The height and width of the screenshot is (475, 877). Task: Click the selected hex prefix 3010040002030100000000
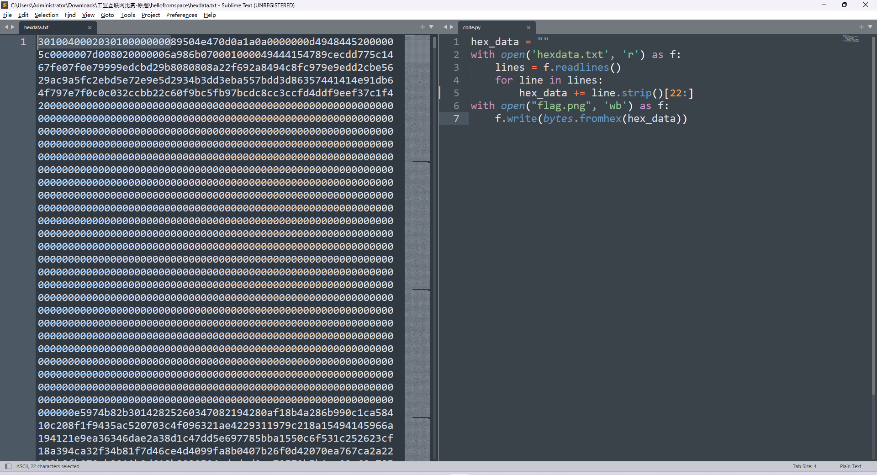click(x=104, y=42)
